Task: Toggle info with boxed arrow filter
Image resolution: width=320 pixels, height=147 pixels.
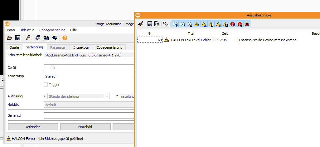Action: coord(189,24)
